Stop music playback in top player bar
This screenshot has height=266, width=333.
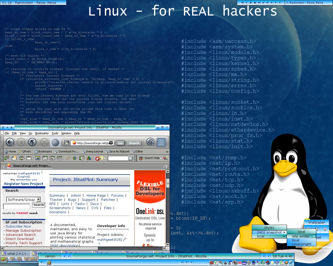[255, 3]
